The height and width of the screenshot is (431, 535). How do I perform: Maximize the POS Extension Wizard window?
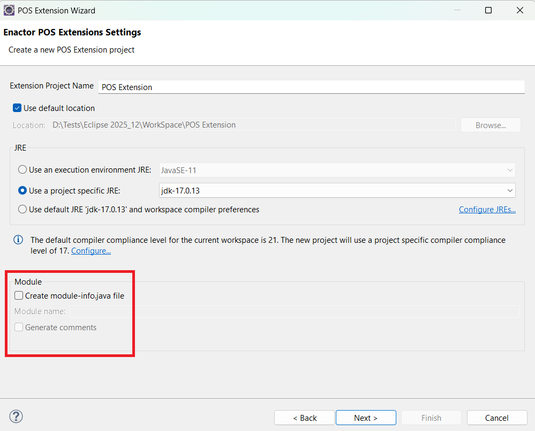488,10
